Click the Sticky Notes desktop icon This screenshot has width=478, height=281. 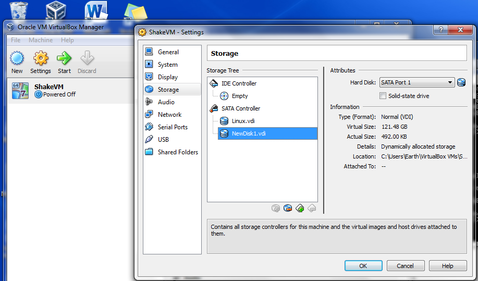coord(136,11)
